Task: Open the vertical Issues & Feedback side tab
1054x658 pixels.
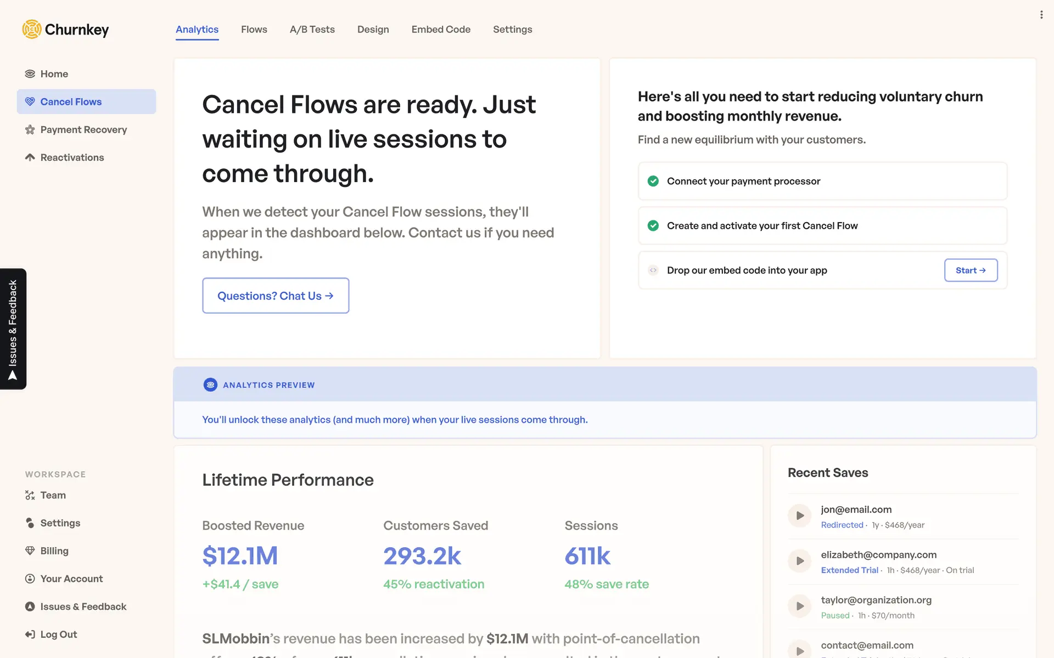Action: click(13, 329)
